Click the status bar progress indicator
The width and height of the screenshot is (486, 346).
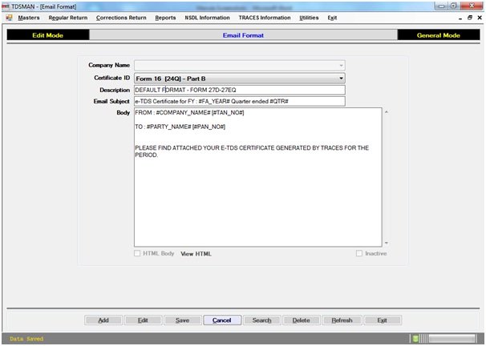[x=452, y=339]
